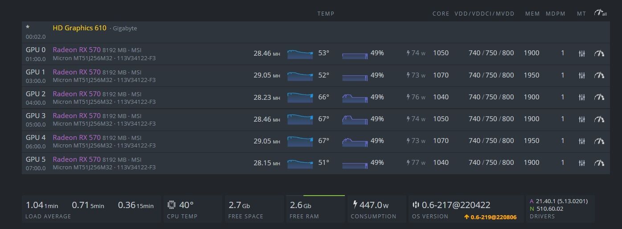Image resolution: width=622 pixels, height=229 pixels.
Task: Click the Drivers version panel
Action: [560, 209]
